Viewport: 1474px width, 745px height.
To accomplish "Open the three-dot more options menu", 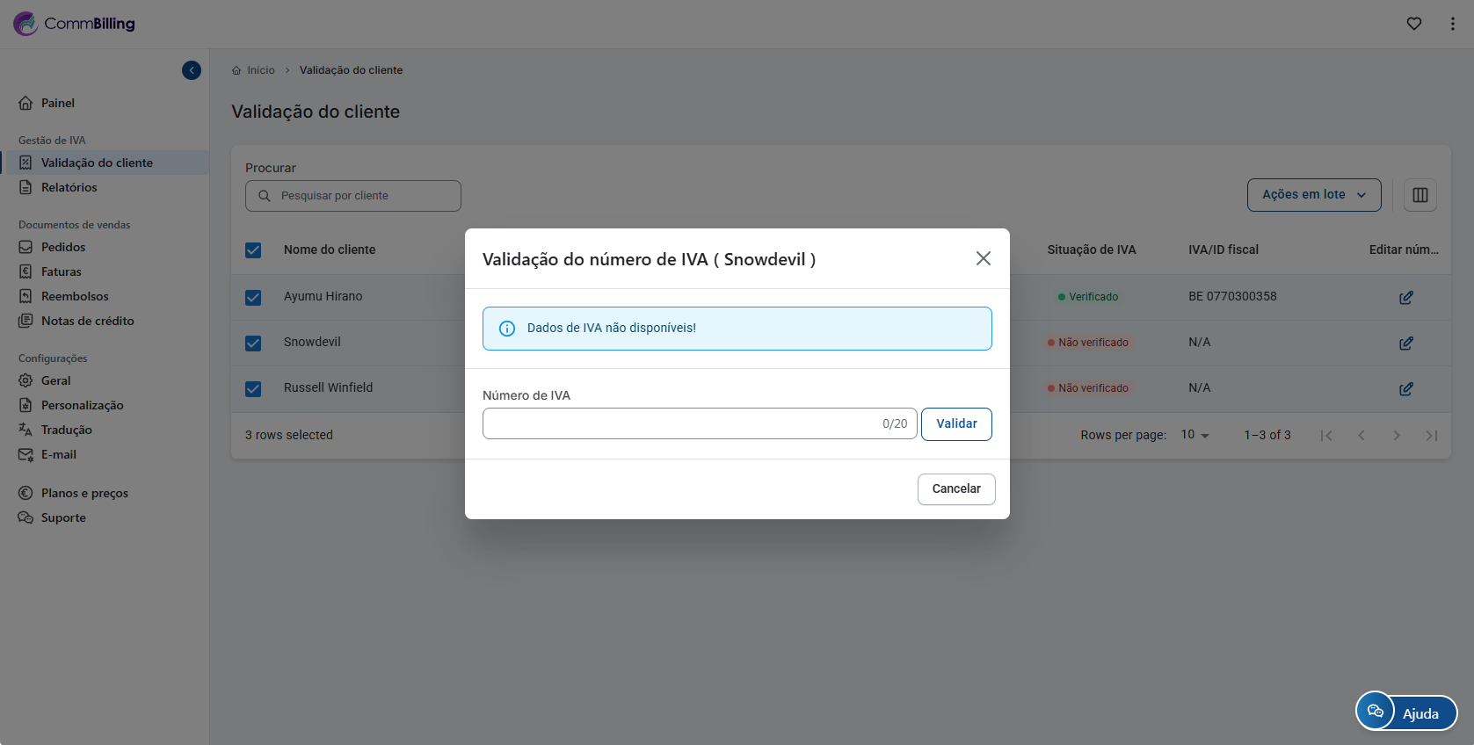I will click(x=1452, y=24).
